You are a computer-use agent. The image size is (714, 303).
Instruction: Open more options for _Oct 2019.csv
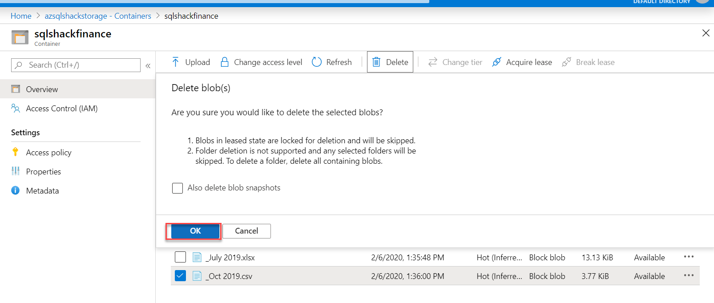689,275
